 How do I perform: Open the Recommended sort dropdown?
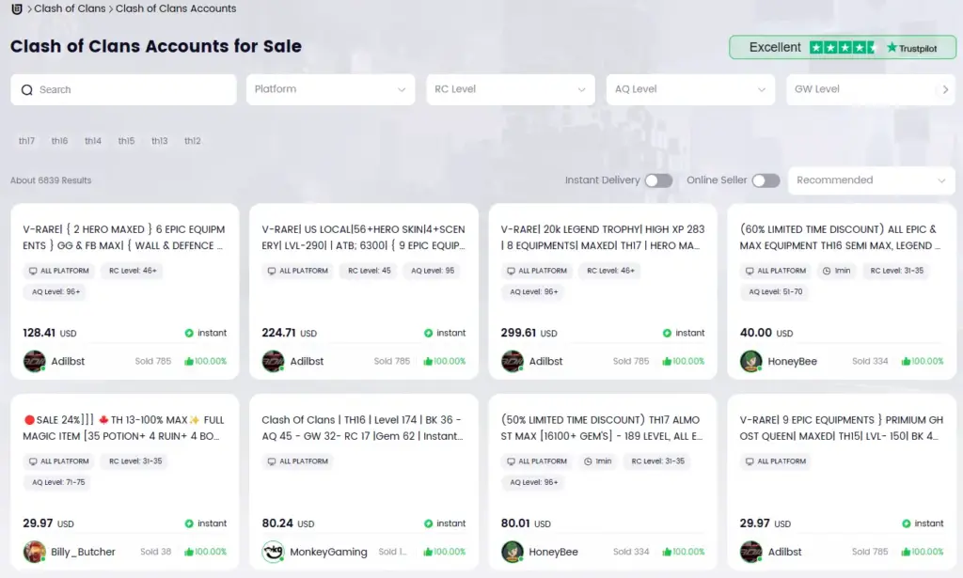[871, 180]
